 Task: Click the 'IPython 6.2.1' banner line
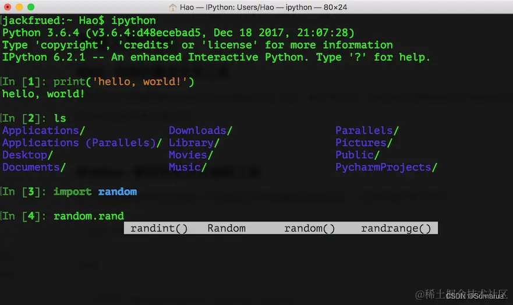[216, 57]
